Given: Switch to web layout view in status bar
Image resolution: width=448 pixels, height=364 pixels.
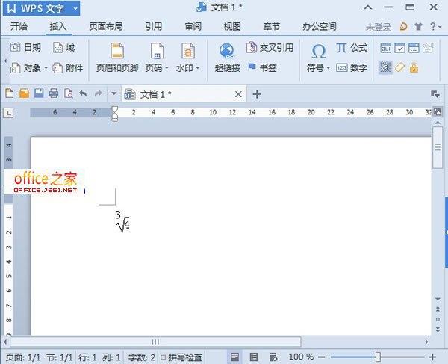Looking at the screenshot, I should point(273,357).
